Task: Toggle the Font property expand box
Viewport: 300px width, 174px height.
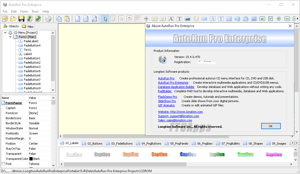Action: pyautogui.click(x=3, y=164)
